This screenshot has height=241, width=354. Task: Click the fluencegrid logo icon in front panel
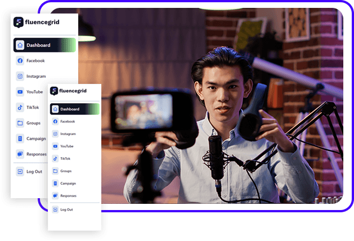54,91
